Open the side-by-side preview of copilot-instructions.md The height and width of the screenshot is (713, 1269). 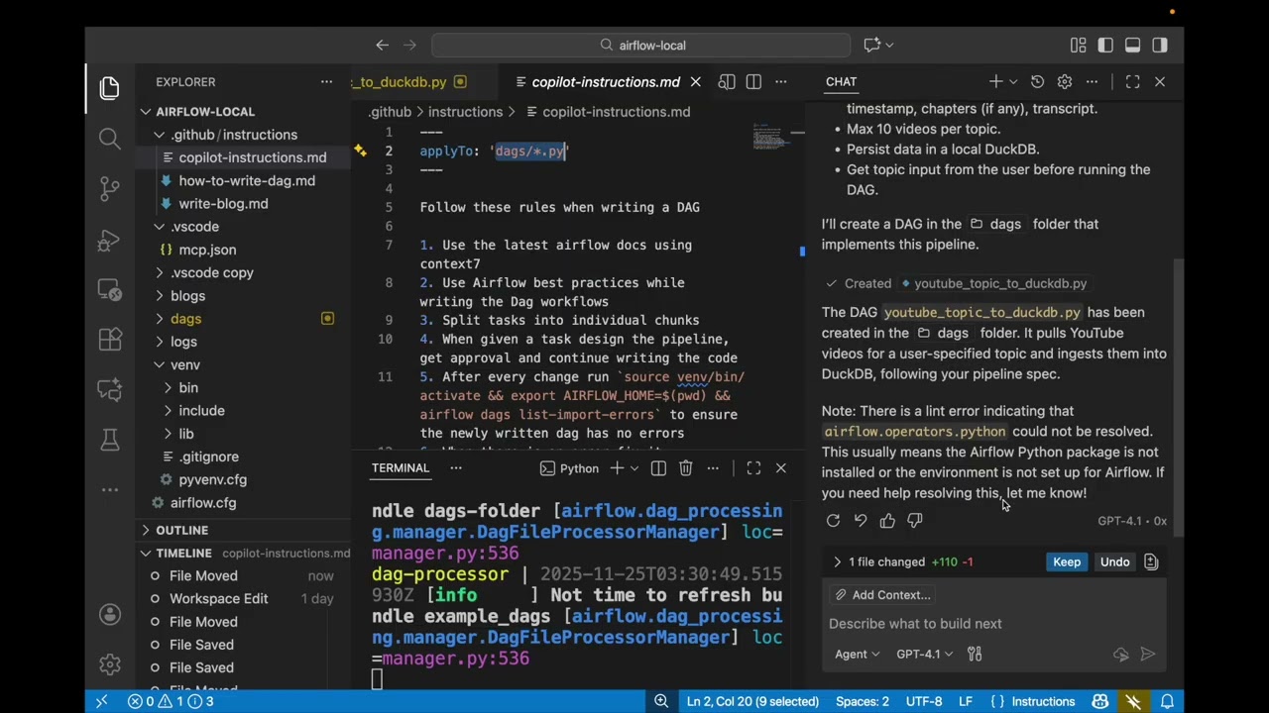(x=727, y=82)
